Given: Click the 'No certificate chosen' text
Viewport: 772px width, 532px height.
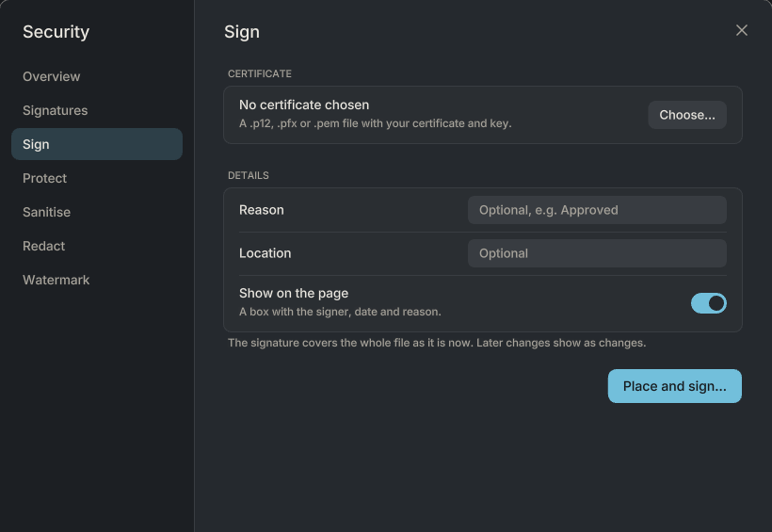Looking at the screenshot, I should point(304,105).
